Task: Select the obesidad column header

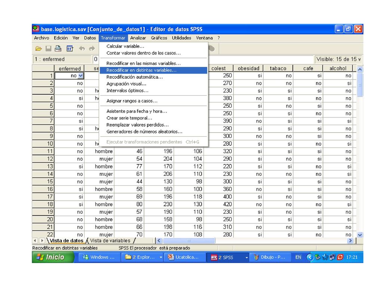Action: coord(248,68)
